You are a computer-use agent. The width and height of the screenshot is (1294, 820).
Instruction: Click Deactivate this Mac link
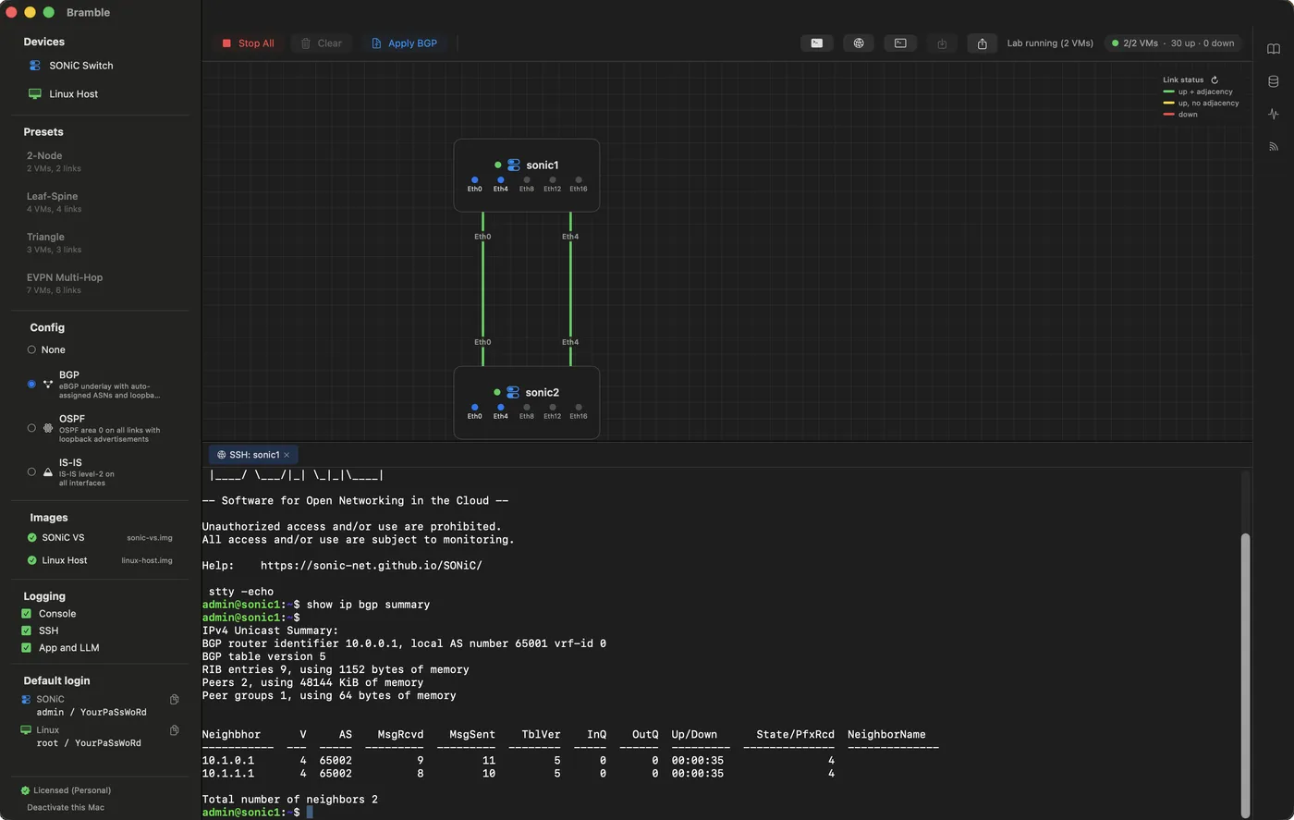(x=66, y=807)
